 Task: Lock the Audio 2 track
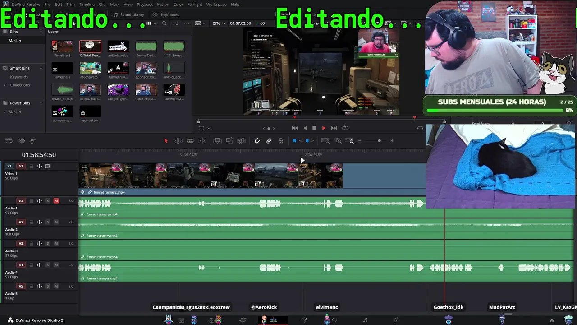tap(31, 222)
